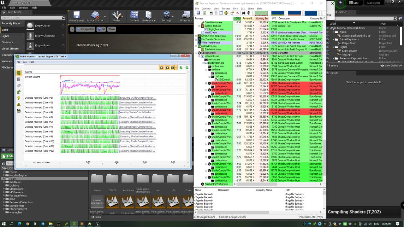Select the StarterContent folder
Viewport: 404px width, 227px height.
(18, 209)
